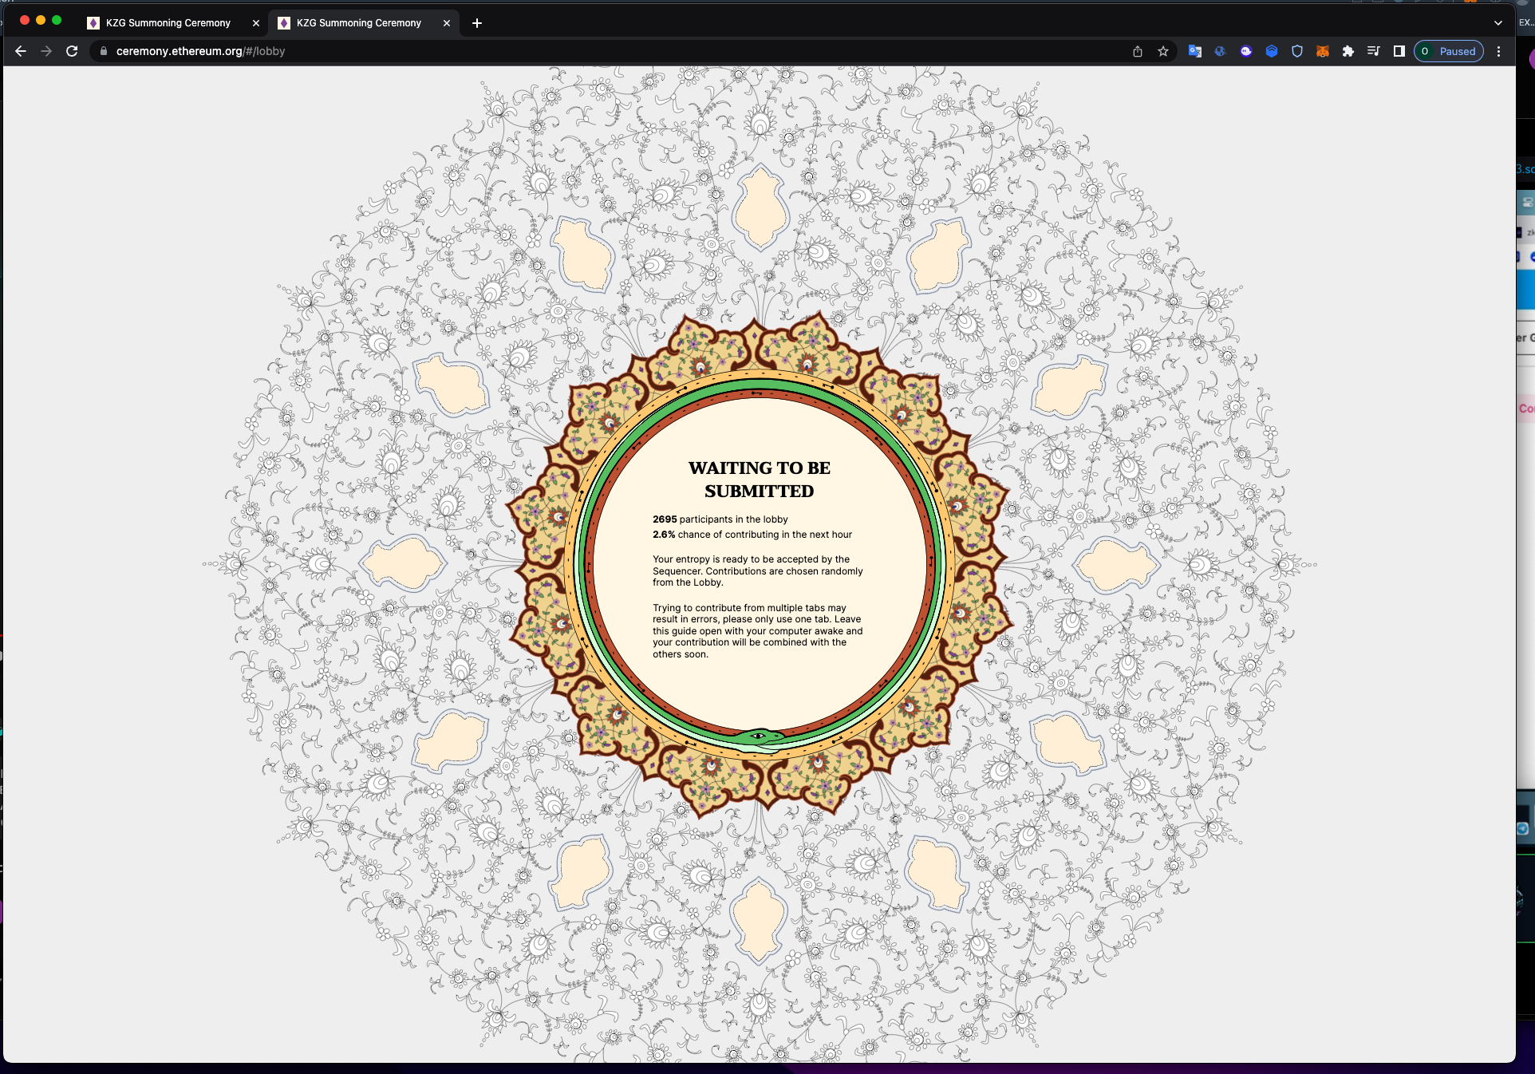The image size is (1535, 1074).
Task: Click the share icon in the toolbar
Action: (x=1137, y=51)
